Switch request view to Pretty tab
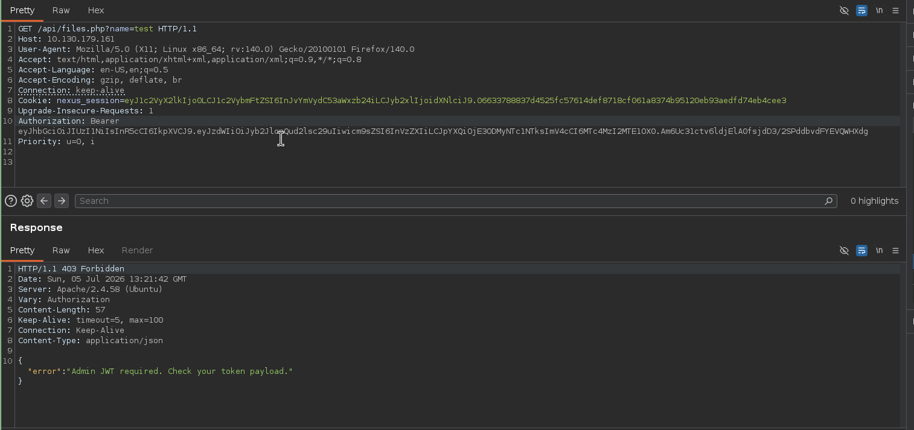This screenshot has height=430, width=914. tap(22, 10)
